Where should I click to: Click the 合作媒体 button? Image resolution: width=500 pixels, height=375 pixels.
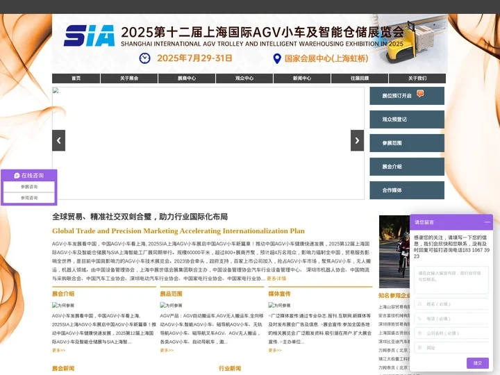click(x=407, y=190)
